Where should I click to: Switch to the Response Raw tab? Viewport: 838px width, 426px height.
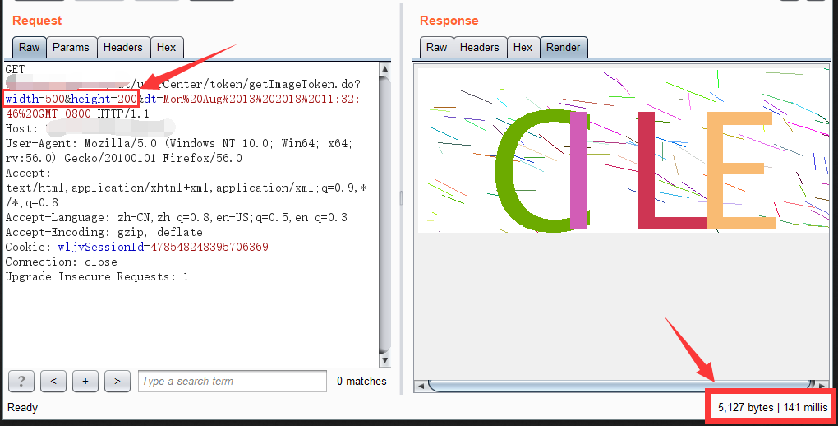pos(436,48)
